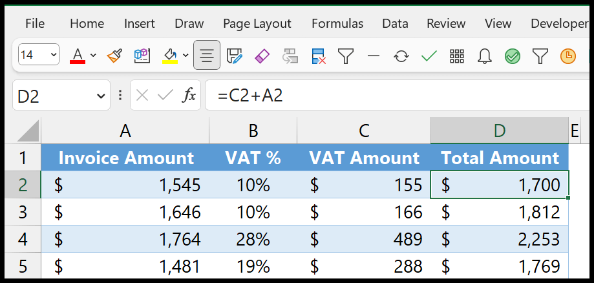The height and width of the screenshot is (283, 594).
Task: Click the funnel filter icon beside the table-delete icon
Action: pos(346,56)
